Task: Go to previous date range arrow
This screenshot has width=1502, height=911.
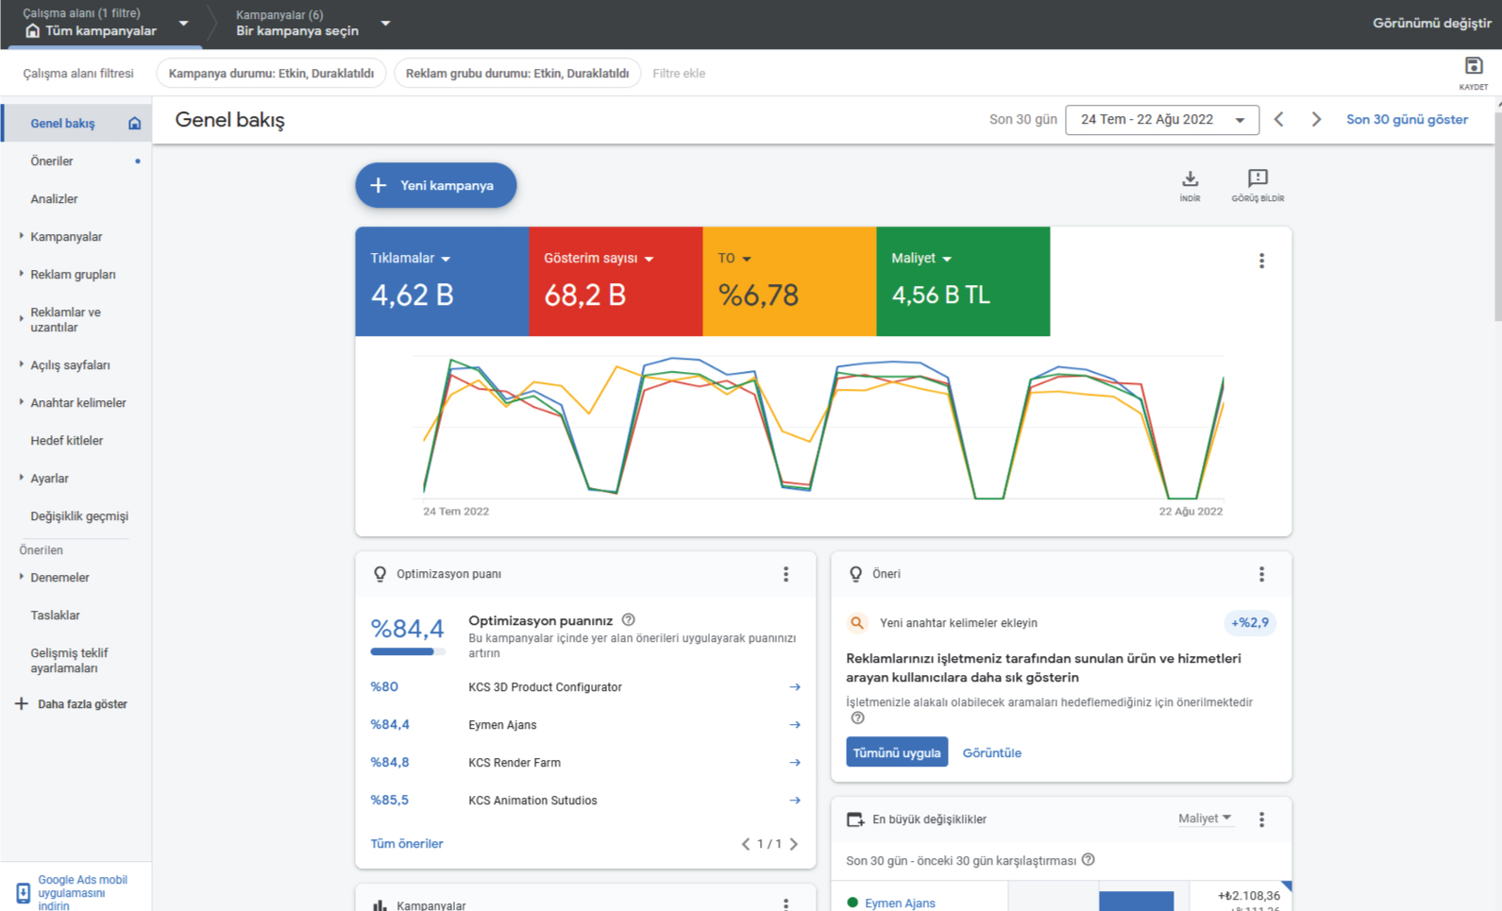Action: [1278, 120]
